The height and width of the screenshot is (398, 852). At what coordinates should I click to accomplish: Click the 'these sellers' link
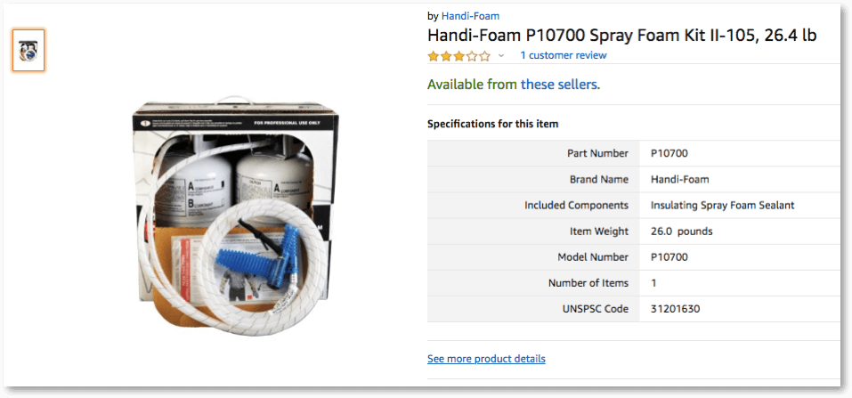[x=559, y=85]
